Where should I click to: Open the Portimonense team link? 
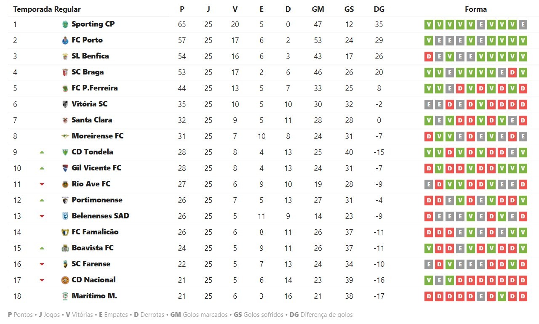coord(97,200)
